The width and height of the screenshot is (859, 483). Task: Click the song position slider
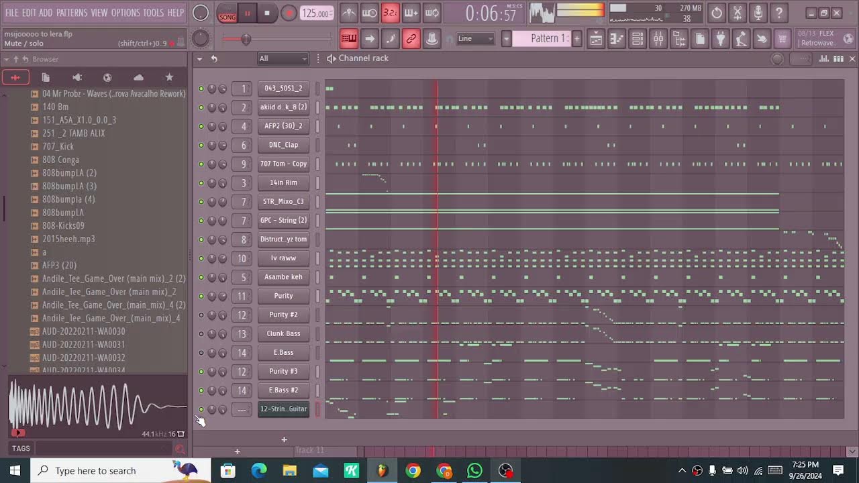coord(276,40)
